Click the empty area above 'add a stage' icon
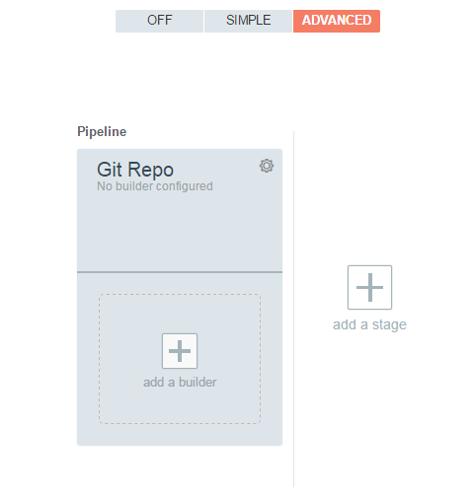 [x=369, y=197]
